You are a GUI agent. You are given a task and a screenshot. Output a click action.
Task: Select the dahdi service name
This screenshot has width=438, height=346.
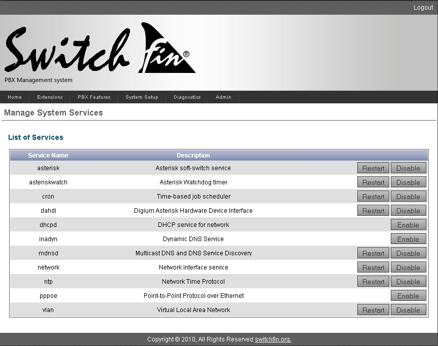click(x=48, y=211)
